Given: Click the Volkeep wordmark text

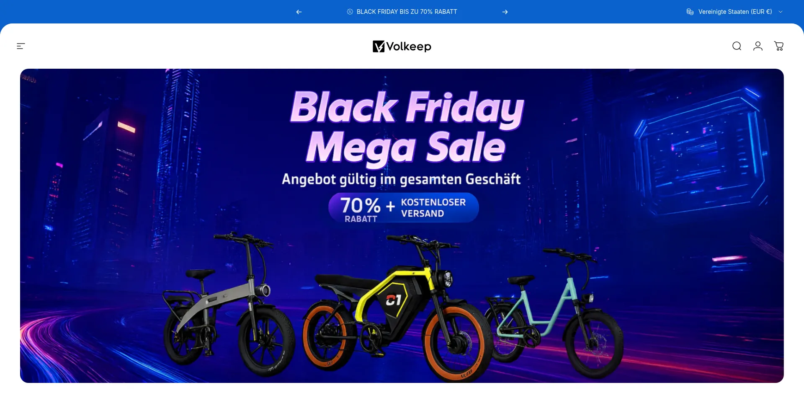Looking at the screenshot, I should pyautogui.click(x=409, y=47).
